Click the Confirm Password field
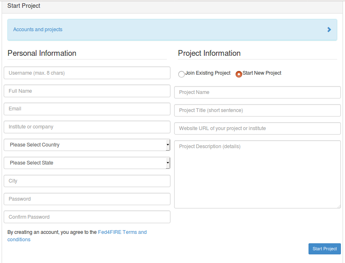The image size is (345, 263). 87,217
